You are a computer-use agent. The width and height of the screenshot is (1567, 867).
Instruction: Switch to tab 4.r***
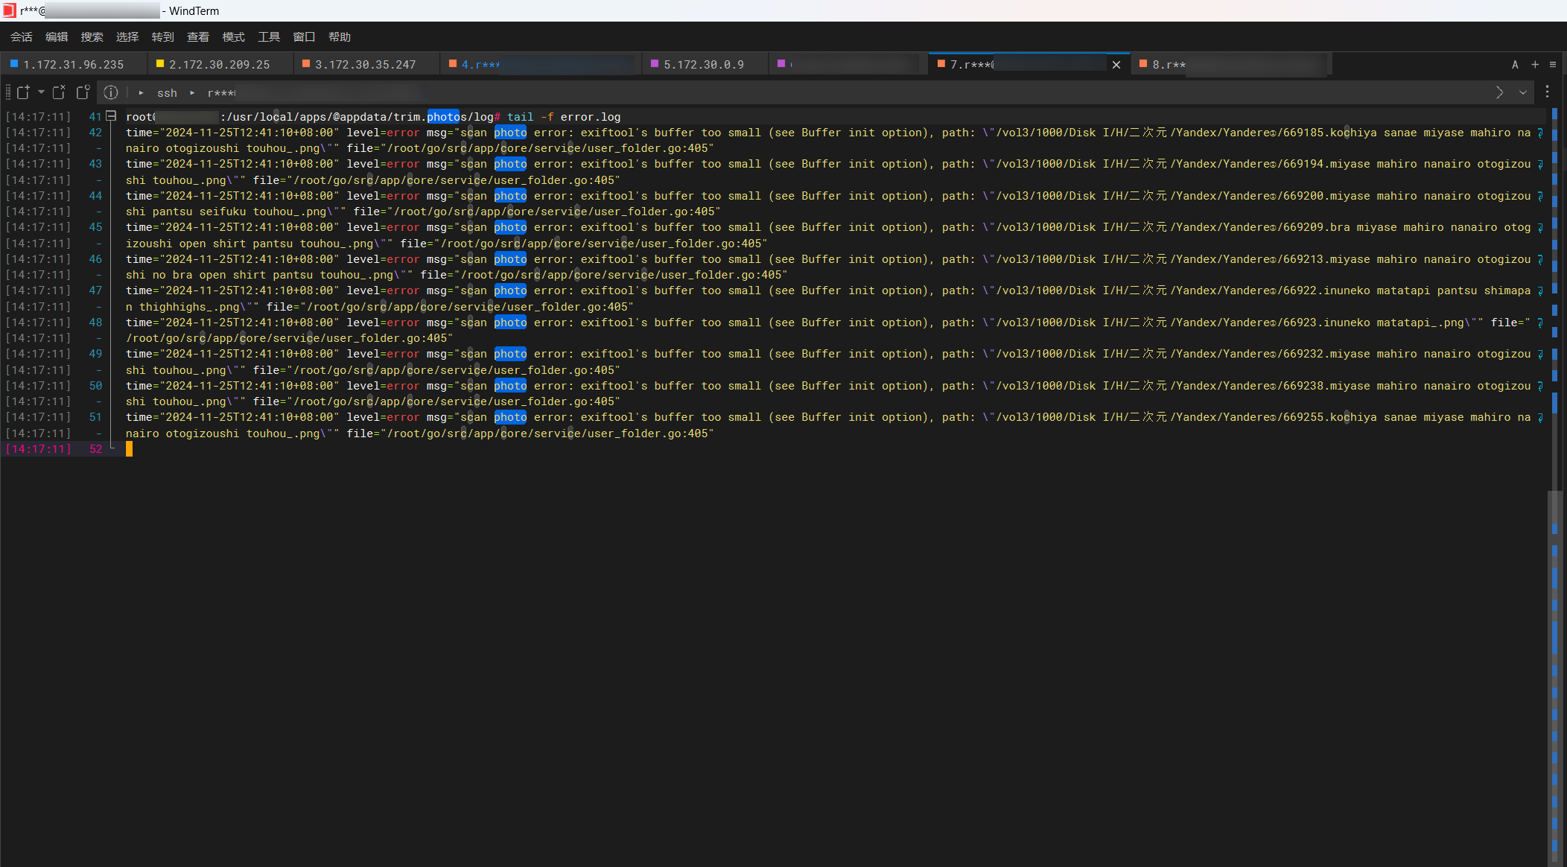[x=540, y=65]
